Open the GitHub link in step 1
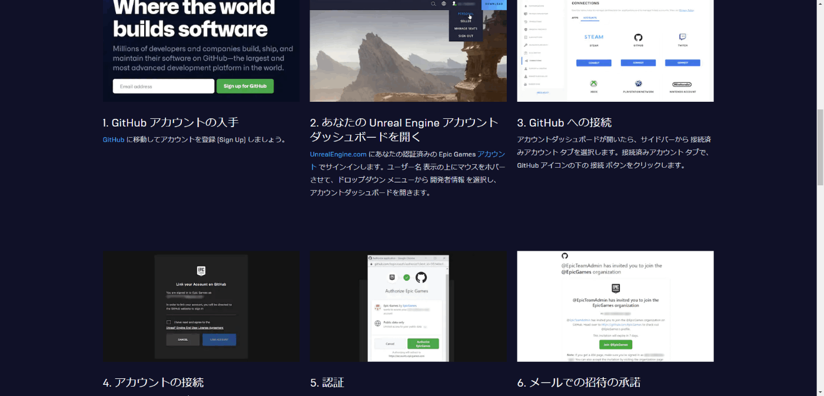824x396 pixels. tap(114, 139)
